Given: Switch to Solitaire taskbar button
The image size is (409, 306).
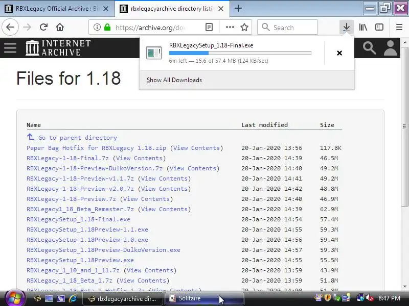Looking at the screenshot, I should [x=204, y=298].
